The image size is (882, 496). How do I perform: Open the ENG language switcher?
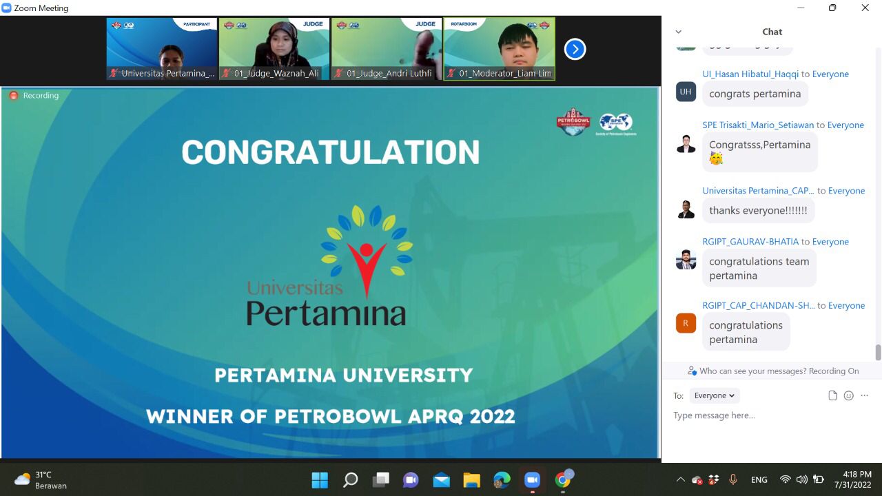point(759,479)
